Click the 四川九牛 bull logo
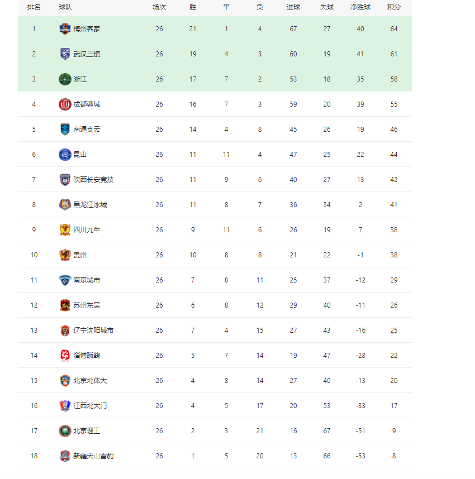 click(x=65, y=230)
